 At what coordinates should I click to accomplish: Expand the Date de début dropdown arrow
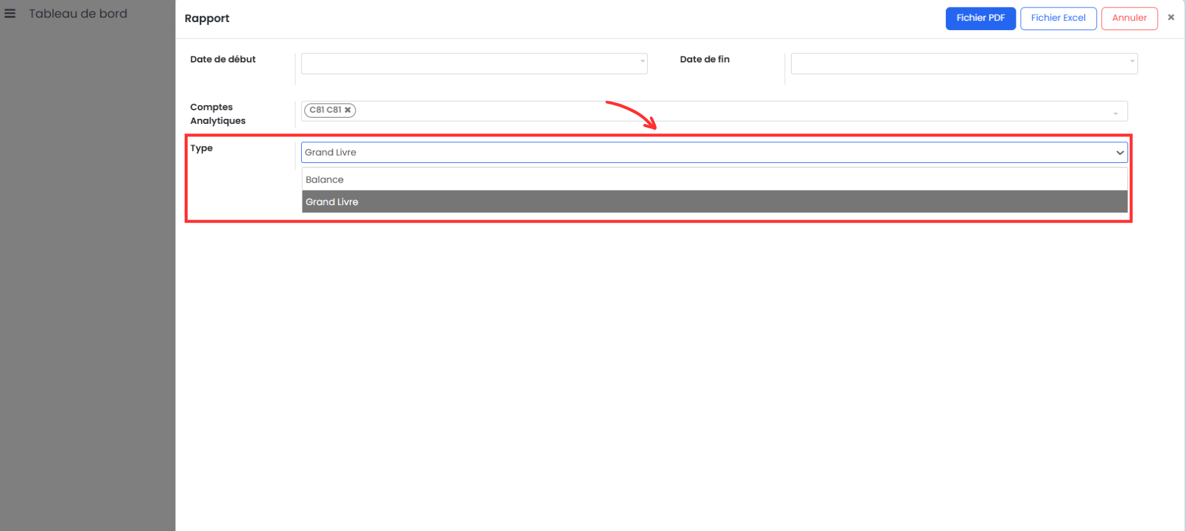[642, 62]
